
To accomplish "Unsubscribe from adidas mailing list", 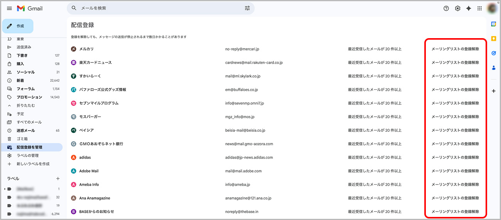I will (455, 157).
